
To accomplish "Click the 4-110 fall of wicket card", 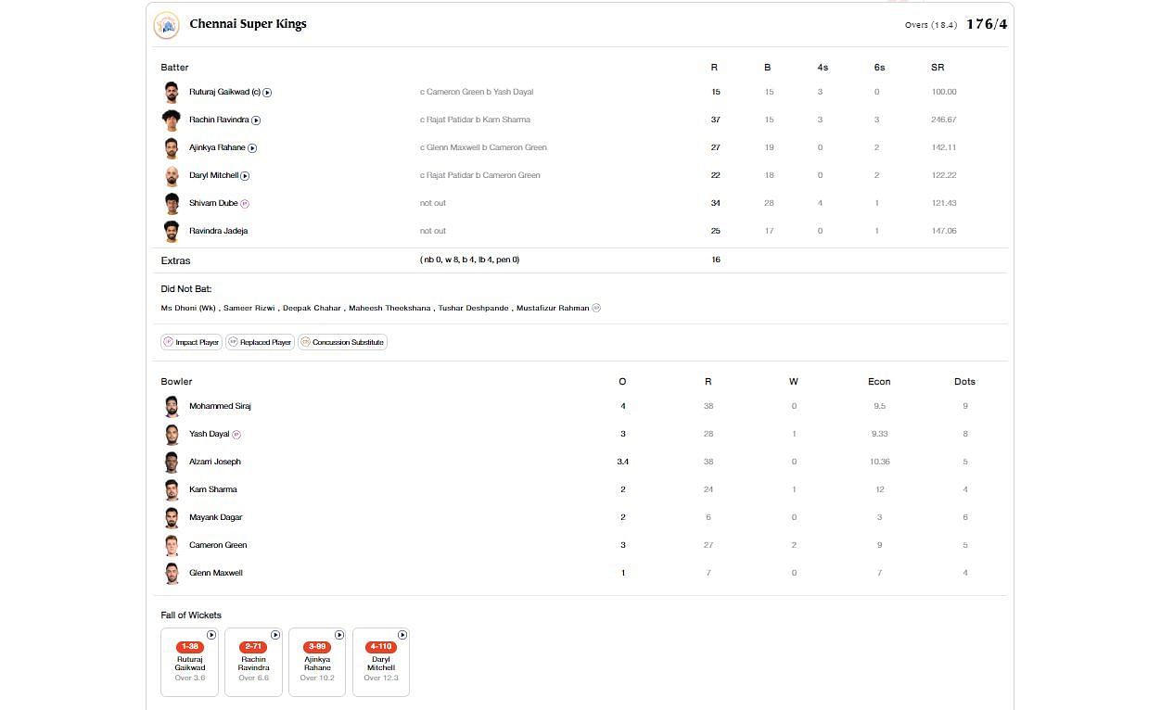I will [x=381, y=662].
